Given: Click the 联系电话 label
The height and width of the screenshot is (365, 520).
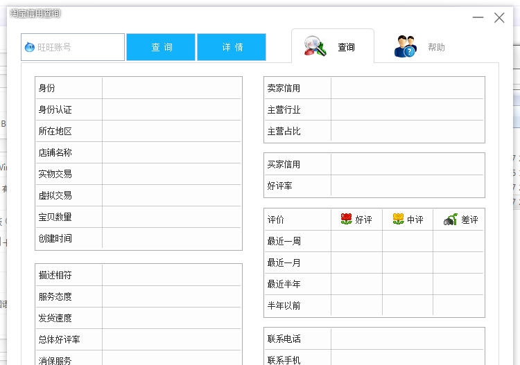Looking at the screenshot, I should pos(284,339).
